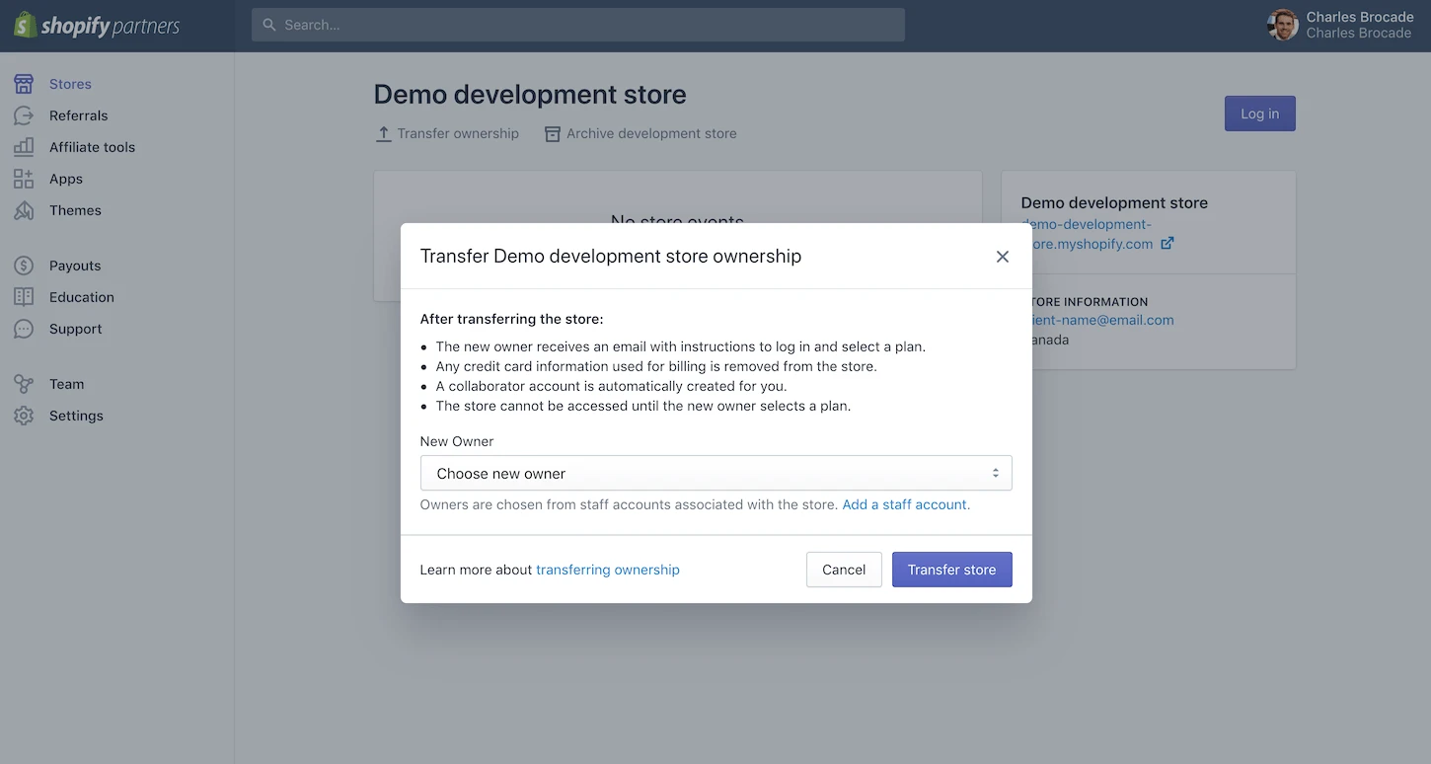Click bullet about collaborator account being created
The width and height of the screenshot is (1431, 764).
[611, 386]
